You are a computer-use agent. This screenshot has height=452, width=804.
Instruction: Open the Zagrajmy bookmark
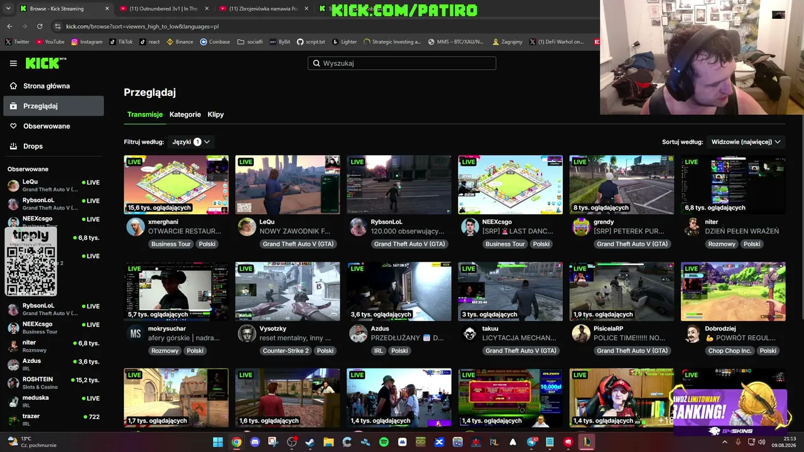(x=508, y=42)
